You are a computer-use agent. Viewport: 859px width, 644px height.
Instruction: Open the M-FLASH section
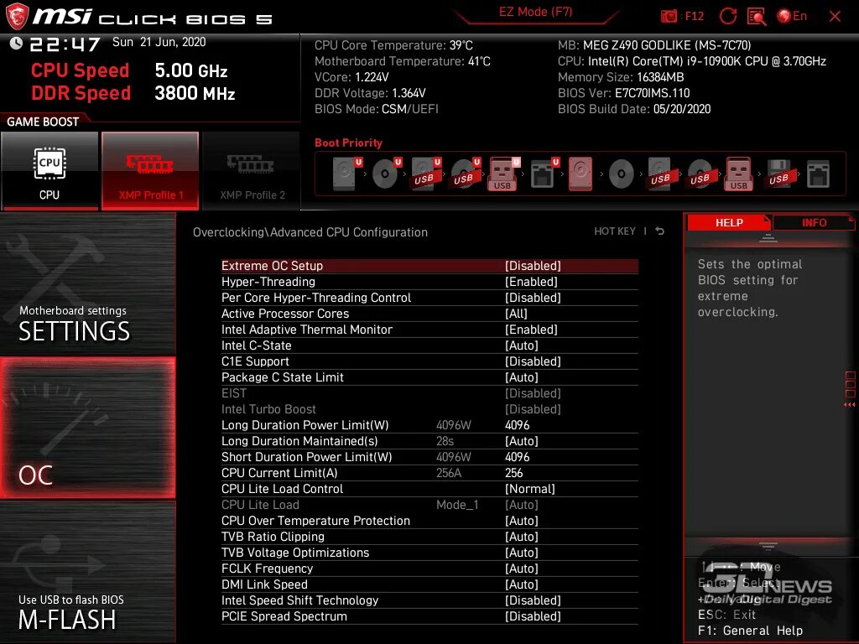click(87, 572)
